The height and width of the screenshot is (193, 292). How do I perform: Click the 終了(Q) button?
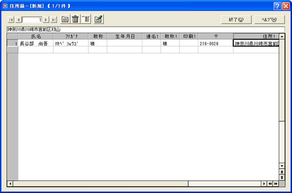236,19
